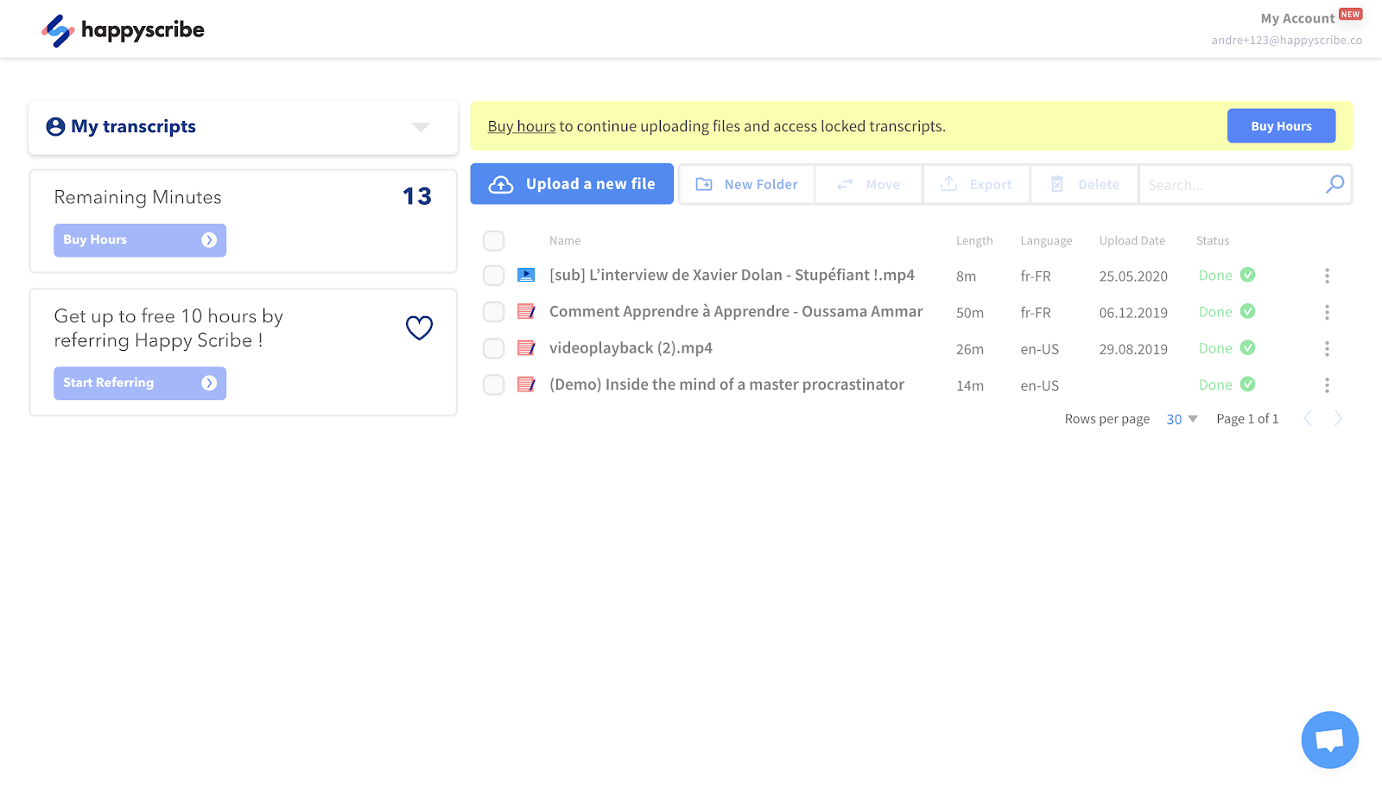Expand the My transcripts dropdown
Viewport: 1382px width, 788px height.
[421, 127]
